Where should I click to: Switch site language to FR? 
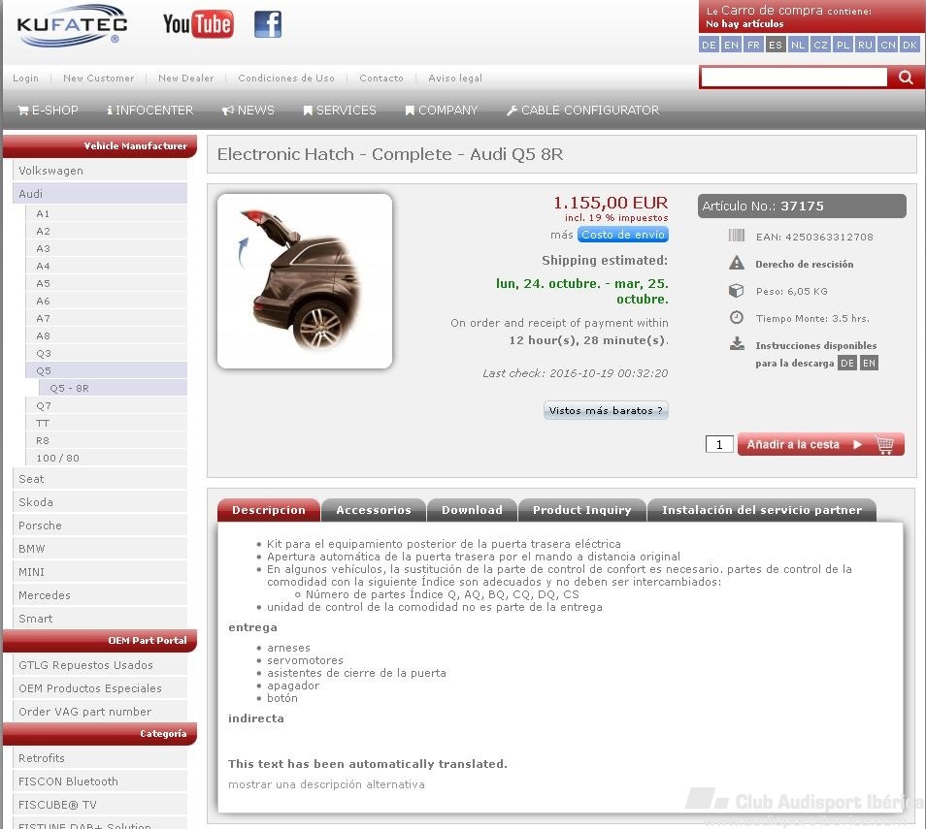[753, 45]
